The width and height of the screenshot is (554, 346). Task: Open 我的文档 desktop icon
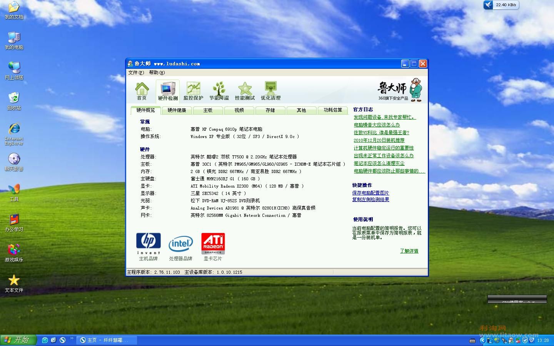tap(14, 10)
